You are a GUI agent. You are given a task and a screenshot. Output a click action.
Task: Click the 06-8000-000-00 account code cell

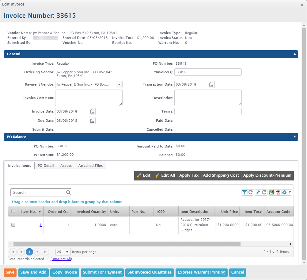click(x=279, y=225)
